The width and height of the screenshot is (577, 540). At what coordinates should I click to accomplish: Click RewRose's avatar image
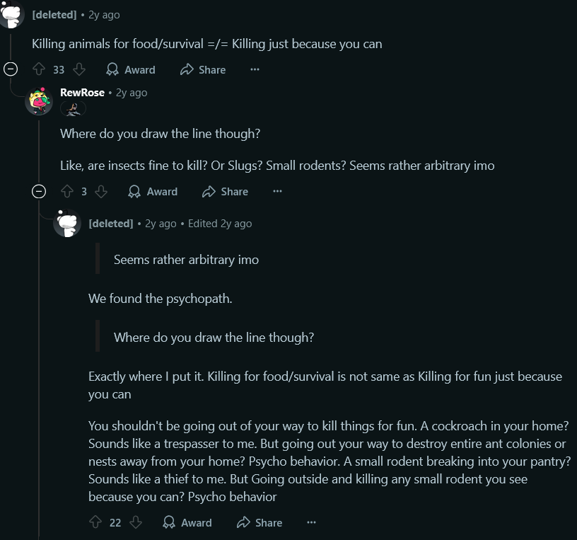[x=39, y=101]
